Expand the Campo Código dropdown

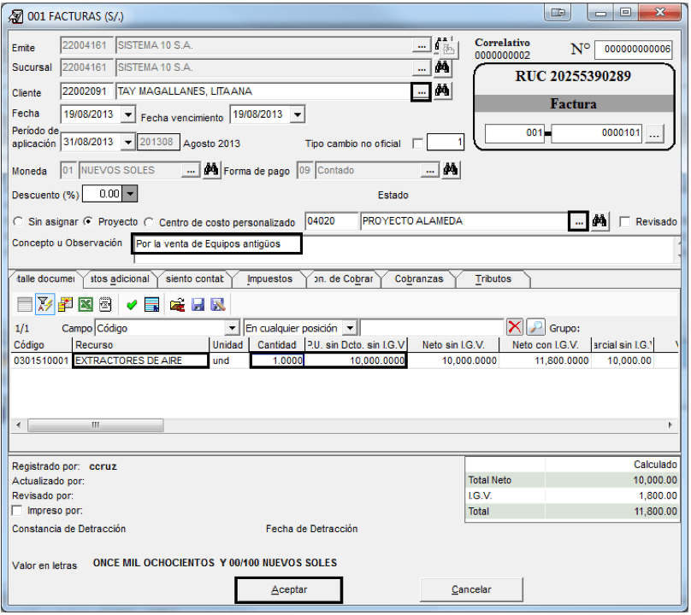233,329
